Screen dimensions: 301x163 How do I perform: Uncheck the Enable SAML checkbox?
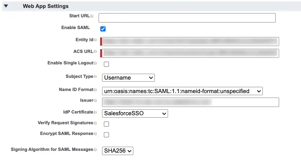pyautogui.click(x=103, y=29)
